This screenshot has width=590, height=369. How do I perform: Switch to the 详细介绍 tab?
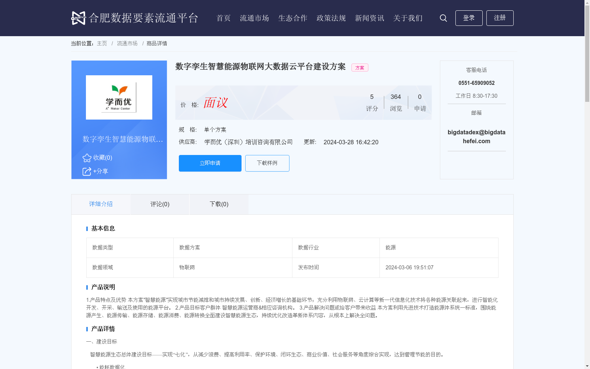coord(101,204)
